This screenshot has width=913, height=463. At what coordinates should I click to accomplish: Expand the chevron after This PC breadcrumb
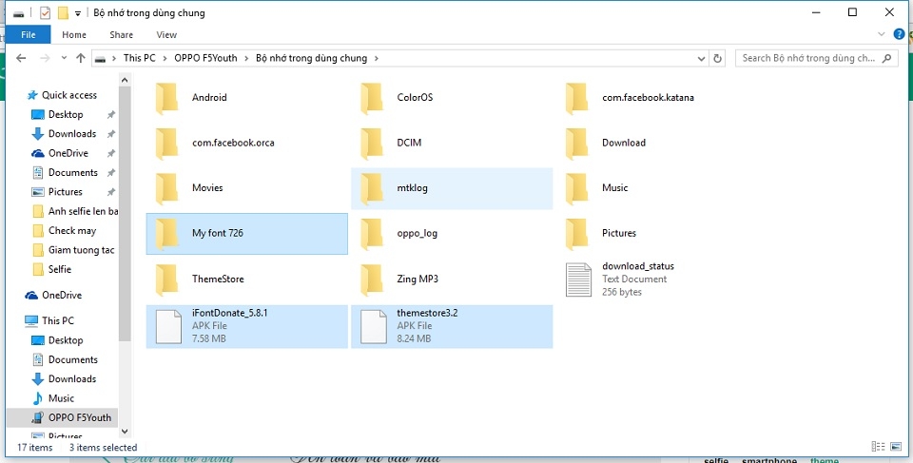point(165,58)
